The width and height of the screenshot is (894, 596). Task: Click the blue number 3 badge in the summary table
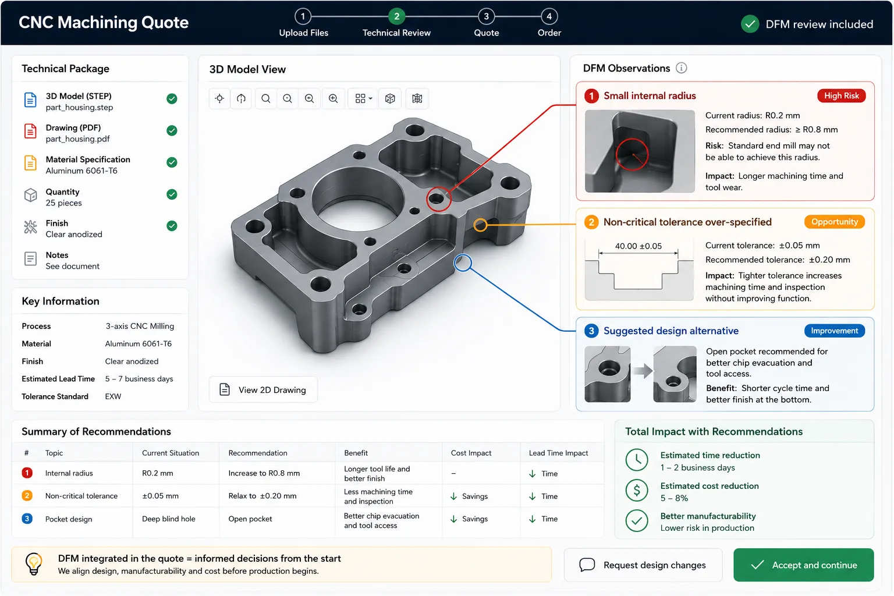[27, 518]
